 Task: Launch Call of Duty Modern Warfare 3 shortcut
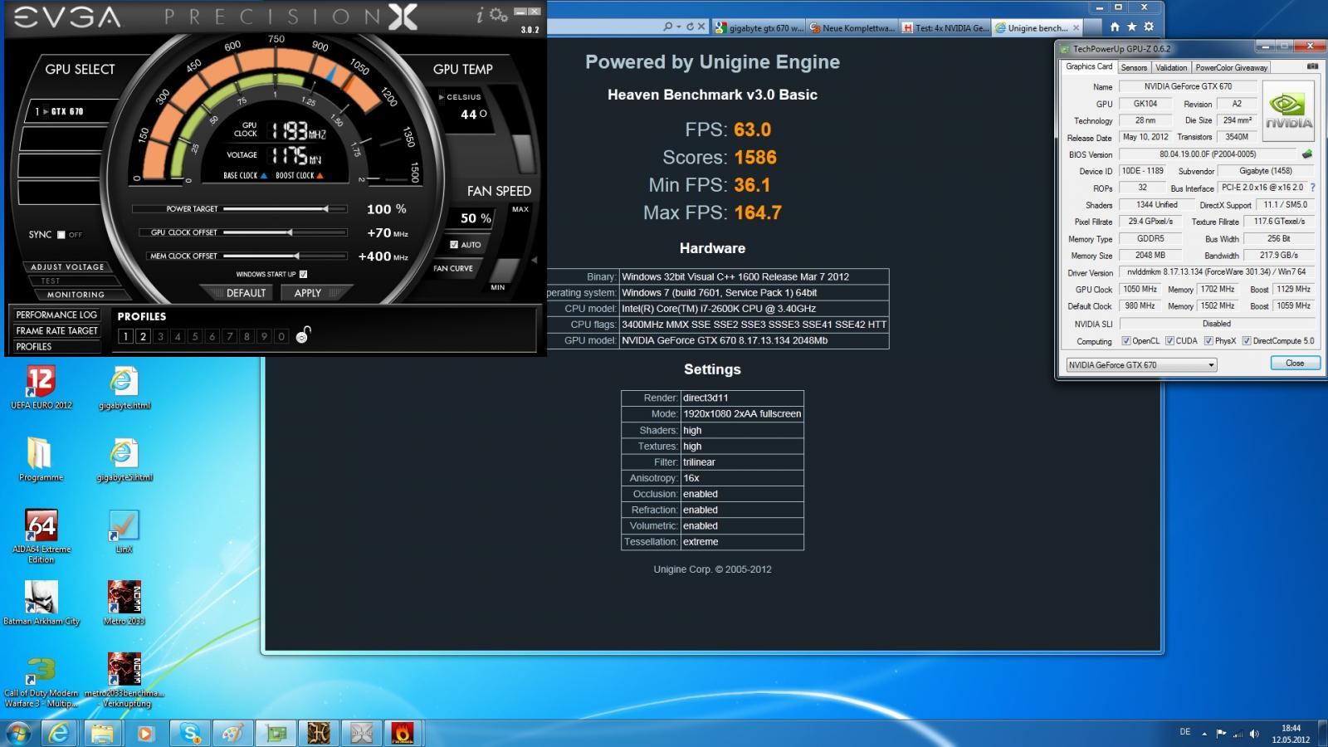(41, 681)
